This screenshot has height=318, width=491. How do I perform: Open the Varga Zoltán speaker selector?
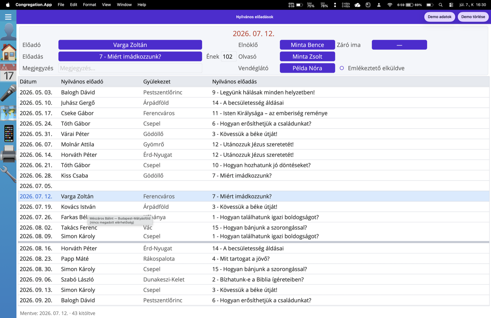tap(130, 45)
